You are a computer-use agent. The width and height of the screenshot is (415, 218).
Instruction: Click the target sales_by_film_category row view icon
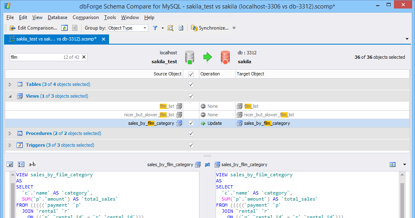240,123
